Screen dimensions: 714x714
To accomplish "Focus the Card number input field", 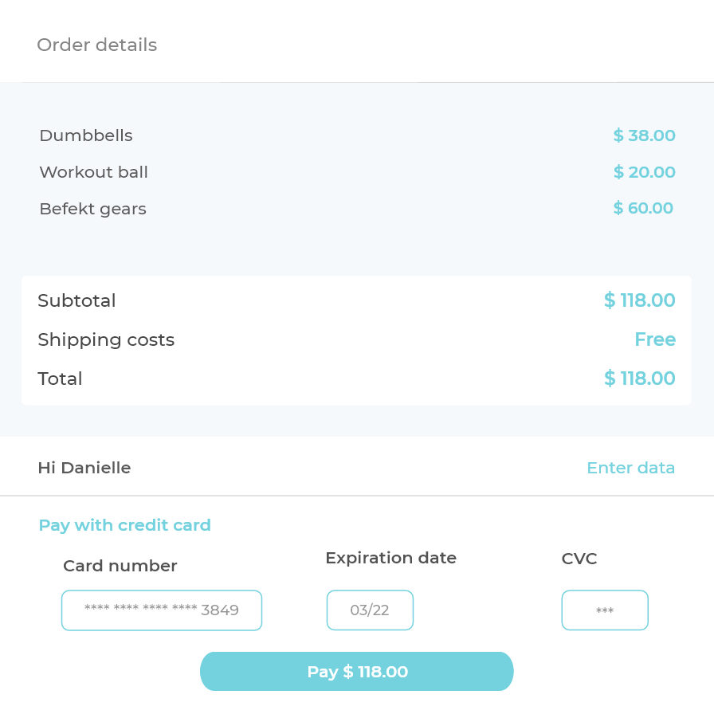I will click(x=162, y=610).
